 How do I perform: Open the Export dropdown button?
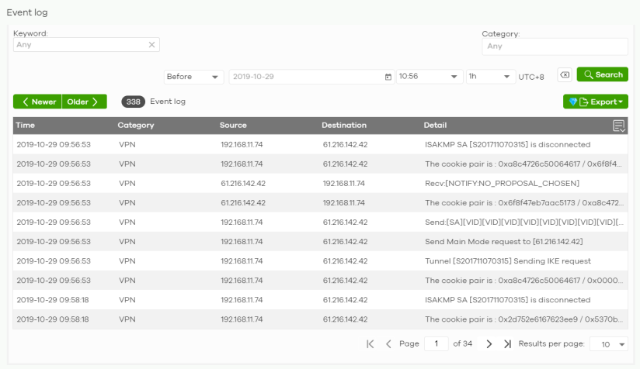(x=595, y=102)
